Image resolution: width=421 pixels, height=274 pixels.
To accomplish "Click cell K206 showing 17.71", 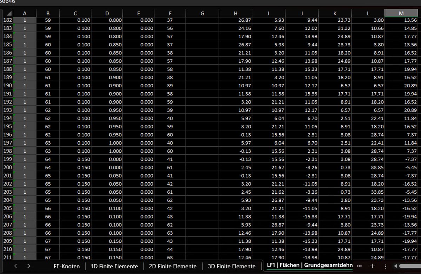I will coord(335,216).
